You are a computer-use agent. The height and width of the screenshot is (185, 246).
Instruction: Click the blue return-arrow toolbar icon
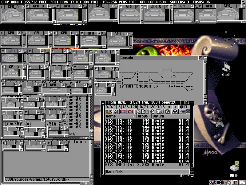pyautogui.click(x=182, y=112)
